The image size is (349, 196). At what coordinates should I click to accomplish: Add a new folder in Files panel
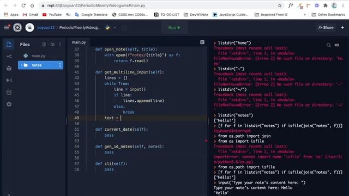pos(52,45)
